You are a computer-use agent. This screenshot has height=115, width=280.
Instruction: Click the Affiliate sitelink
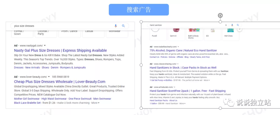(x=180, y=57)
